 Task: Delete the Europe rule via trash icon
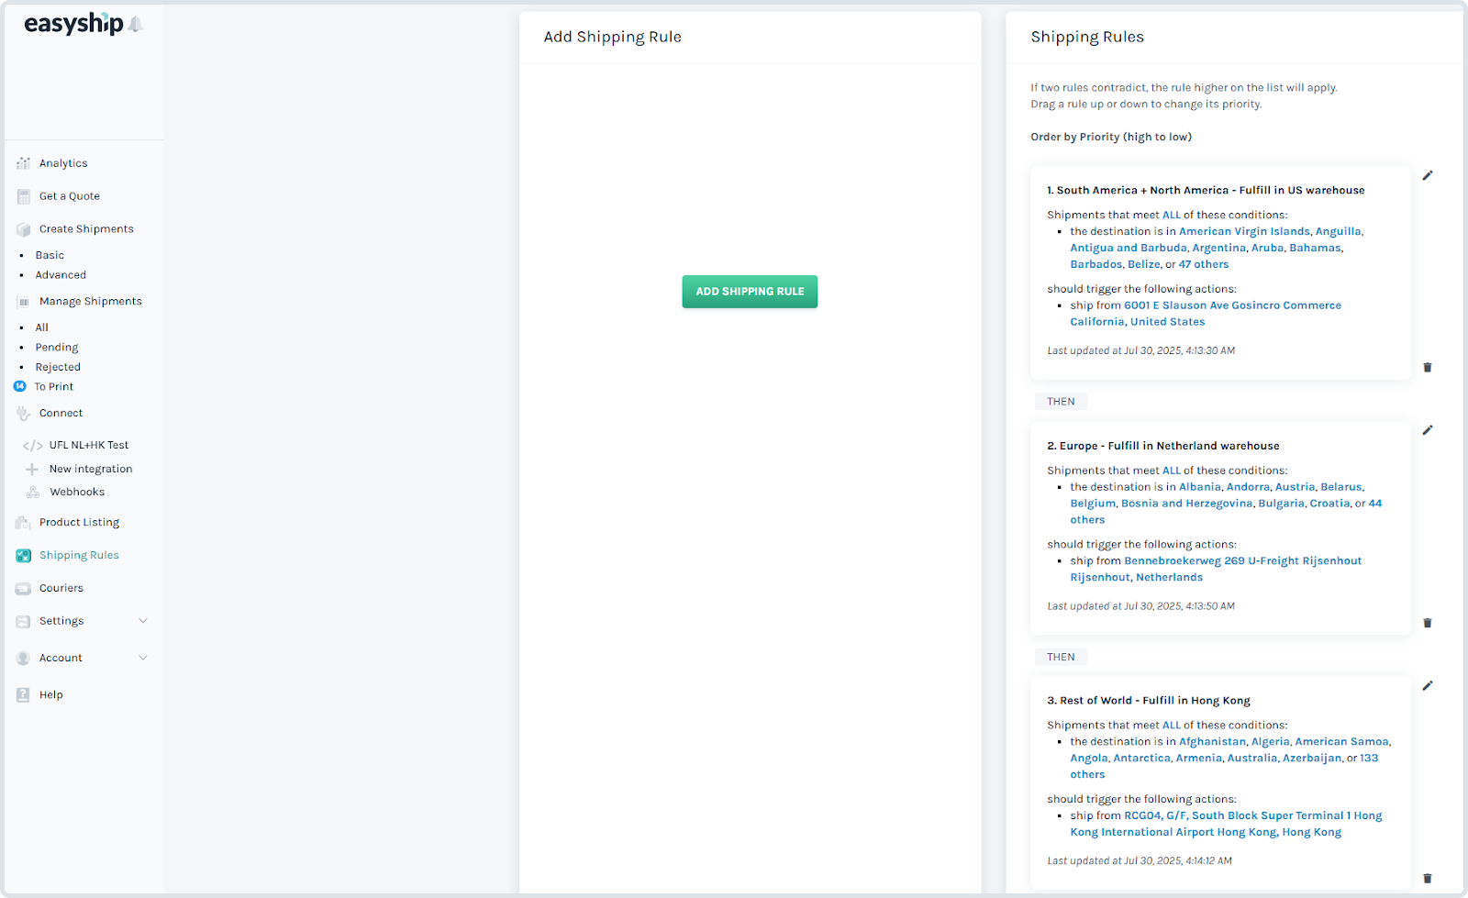point(1428,623)
